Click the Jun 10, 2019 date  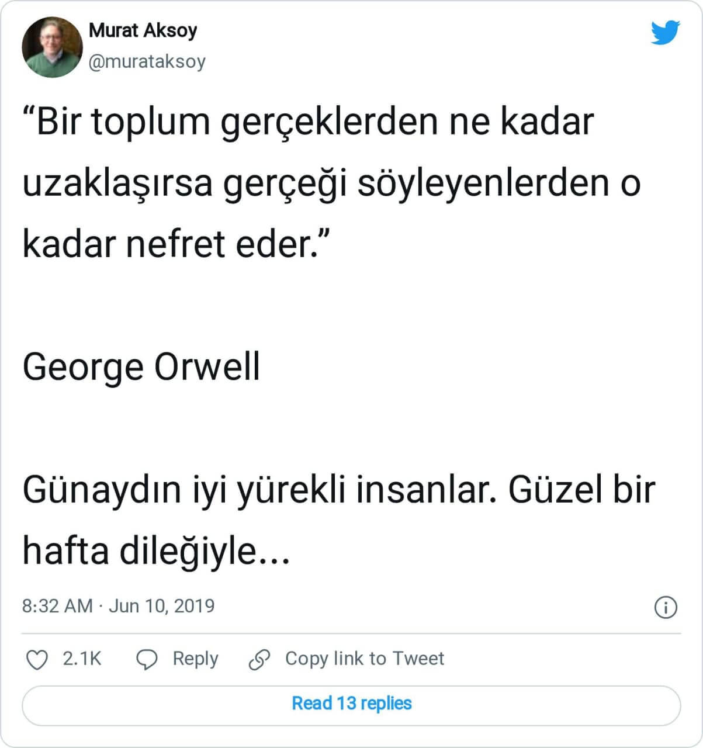click(x=162, y=606)
